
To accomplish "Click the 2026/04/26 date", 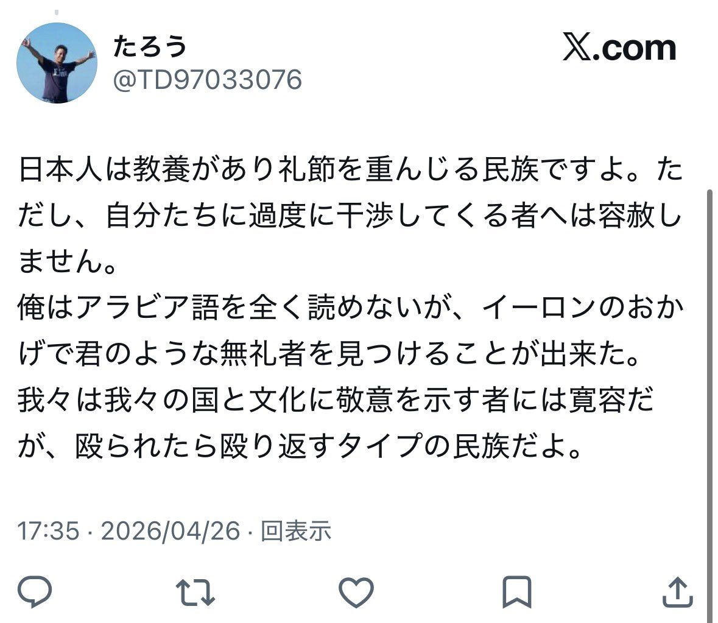I will tap(171, 531).
